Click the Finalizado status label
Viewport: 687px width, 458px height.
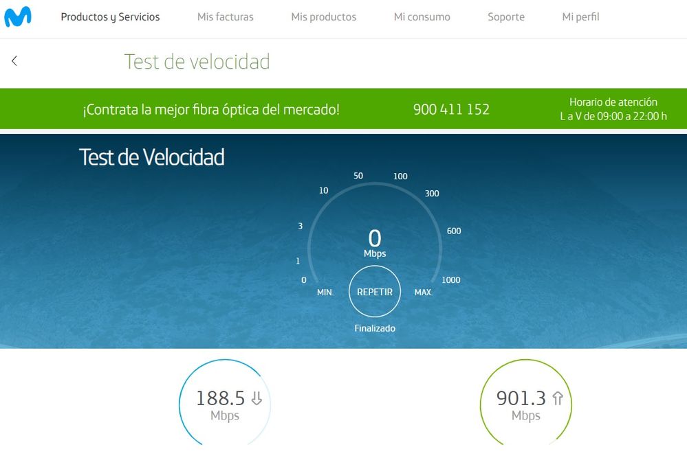(x=374, y=328)
